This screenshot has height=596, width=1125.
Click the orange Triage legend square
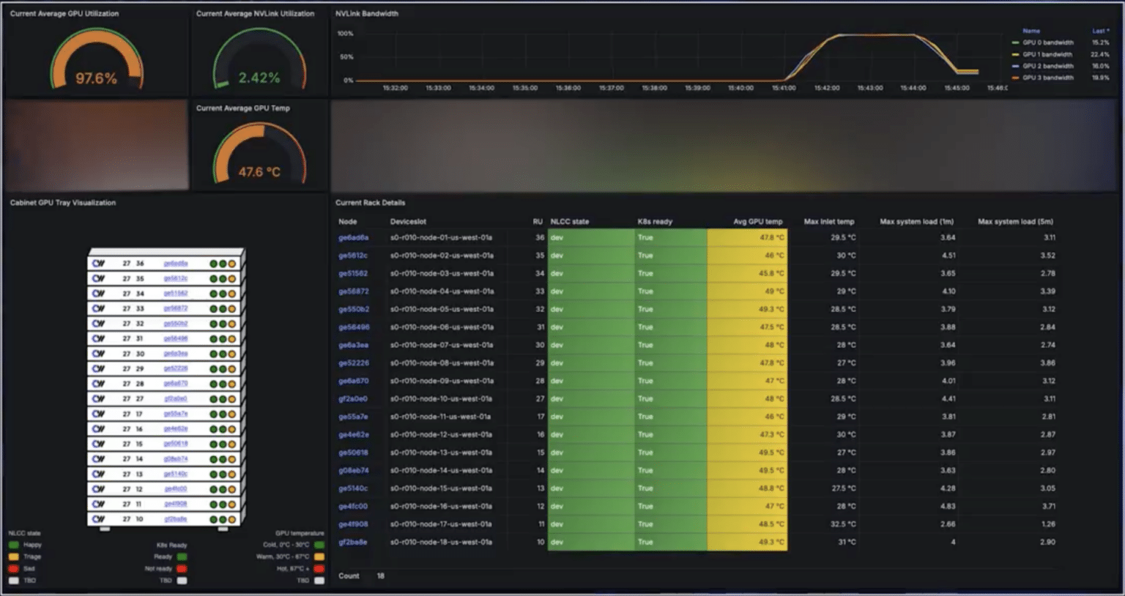click(14, 556)
